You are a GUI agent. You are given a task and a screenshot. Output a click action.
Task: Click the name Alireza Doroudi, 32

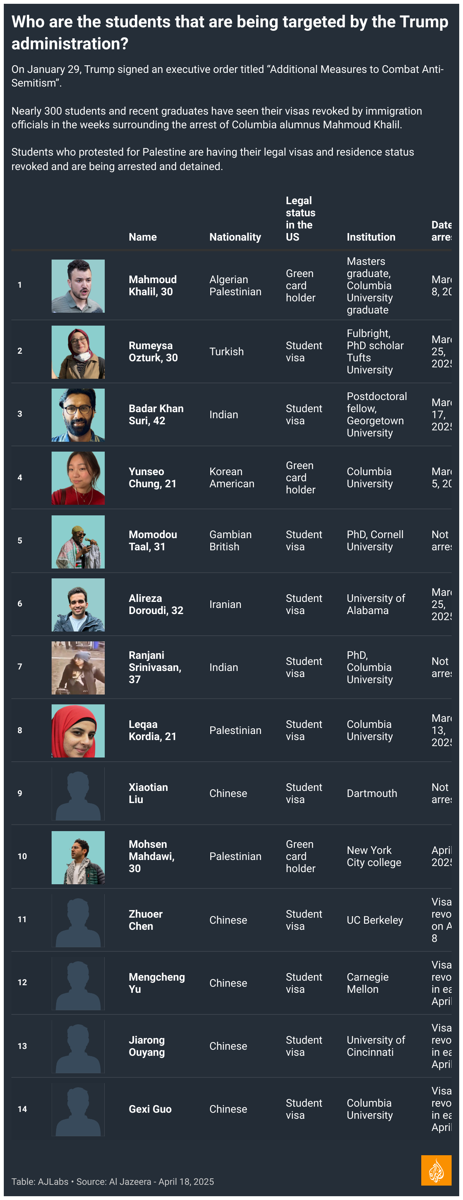(156, 604)
